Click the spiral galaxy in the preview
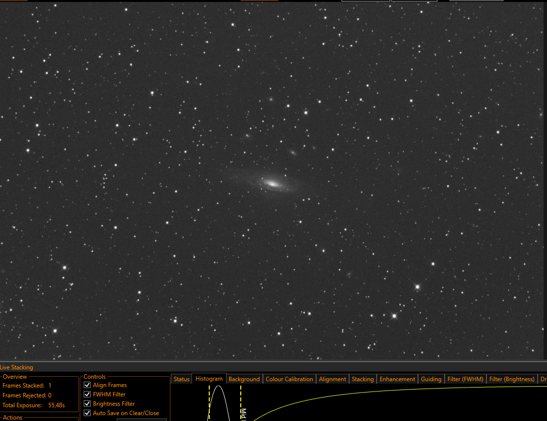Viewport: 547px width, 421px height. click(273, 183)
